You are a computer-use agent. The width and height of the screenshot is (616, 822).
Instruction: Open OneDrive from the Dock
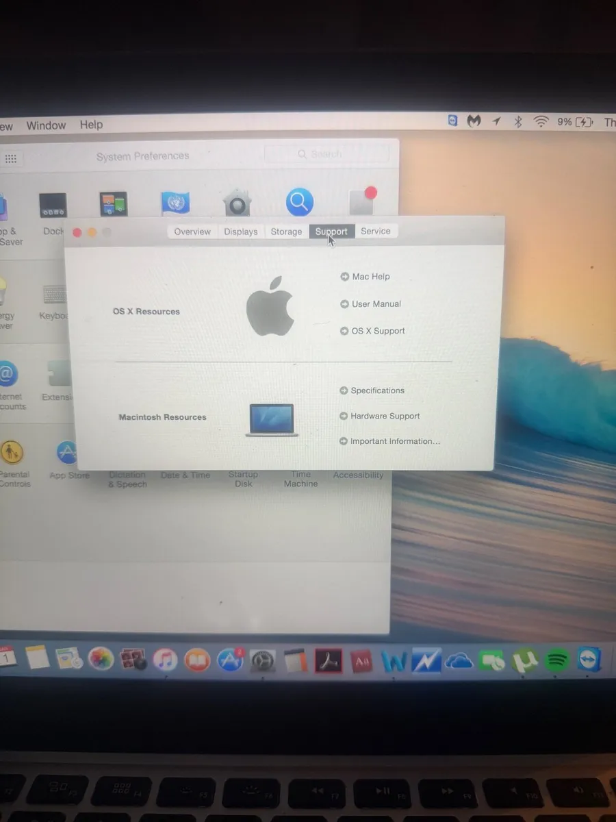(459, 662)
